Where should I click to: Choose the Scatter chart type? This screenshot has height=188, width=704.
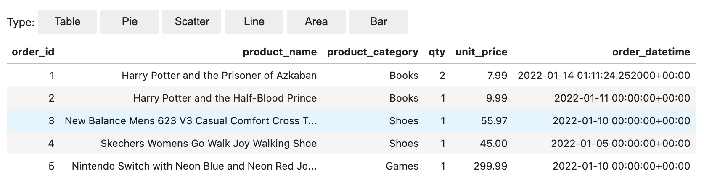point(192,22)
